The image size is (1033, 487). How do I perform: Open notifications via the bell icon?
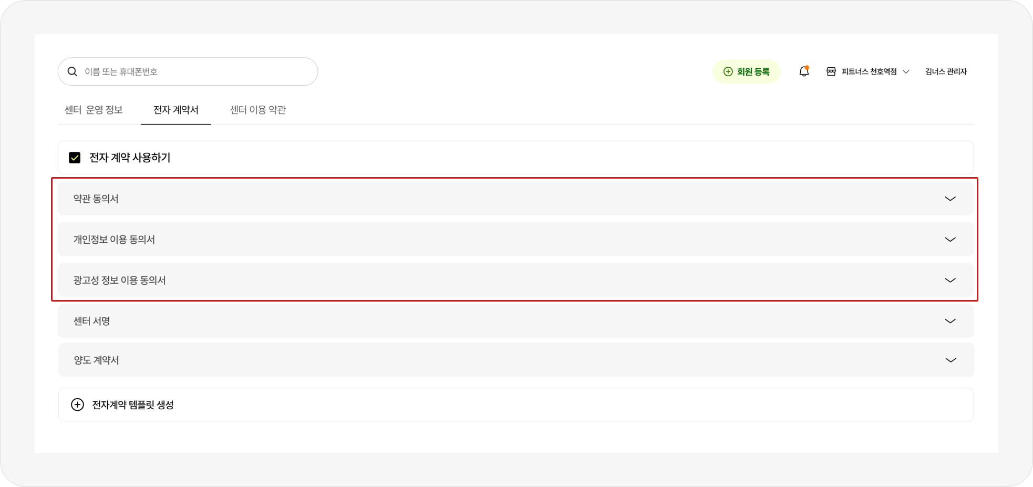(804, 71)
